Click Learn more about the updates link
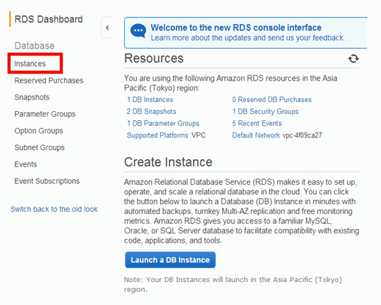Screen dimensions: 381x305 (247, 38)
